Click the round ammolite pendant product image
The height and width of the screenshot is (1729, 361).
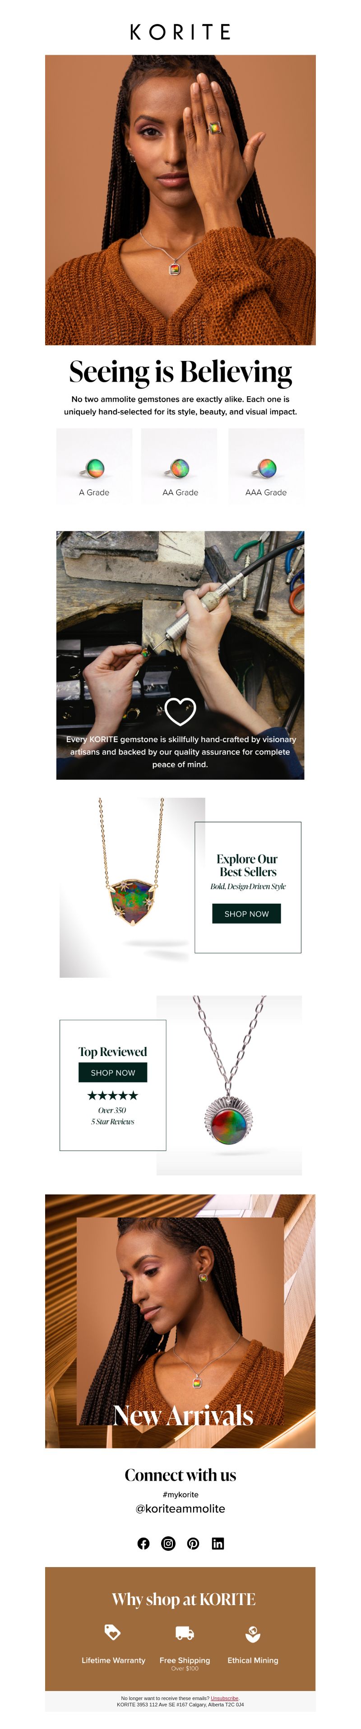[229, 1085]
